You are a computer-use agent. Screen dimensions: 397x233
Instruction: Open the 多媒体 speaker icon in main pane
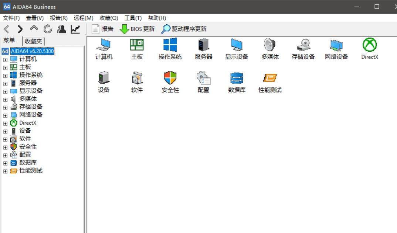tap(270, 49)
